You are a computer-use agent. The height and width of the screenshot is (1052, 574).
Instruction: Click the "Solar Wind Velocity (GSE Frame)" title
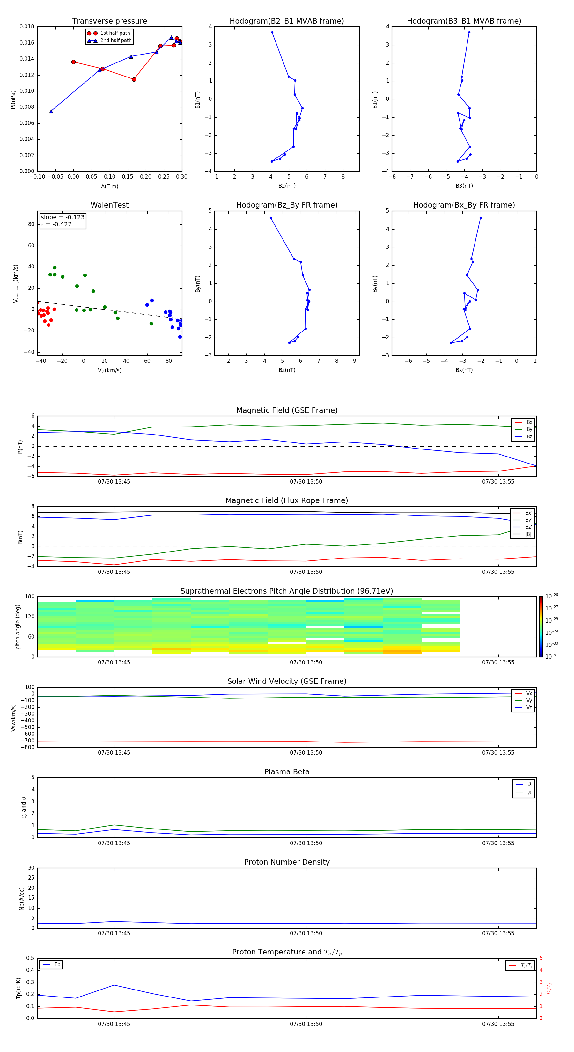287,682
